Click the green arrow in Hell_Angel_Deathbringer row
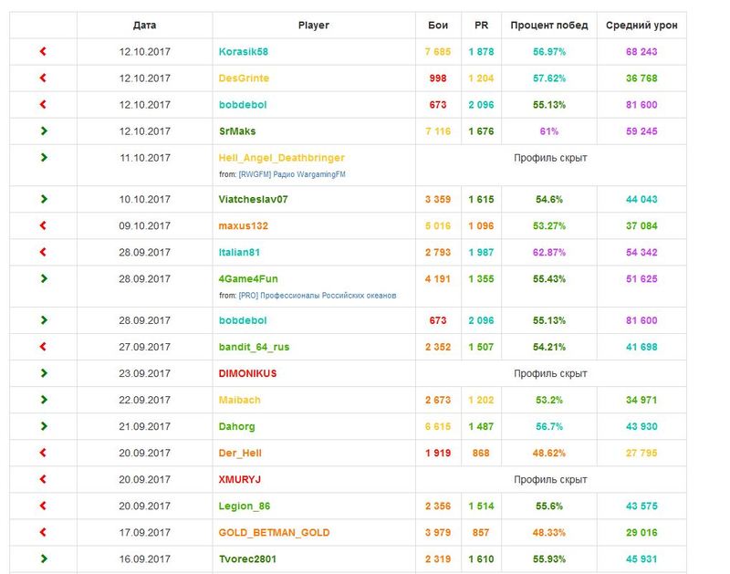This screenshot has height=574, width=730. (43, 158)
